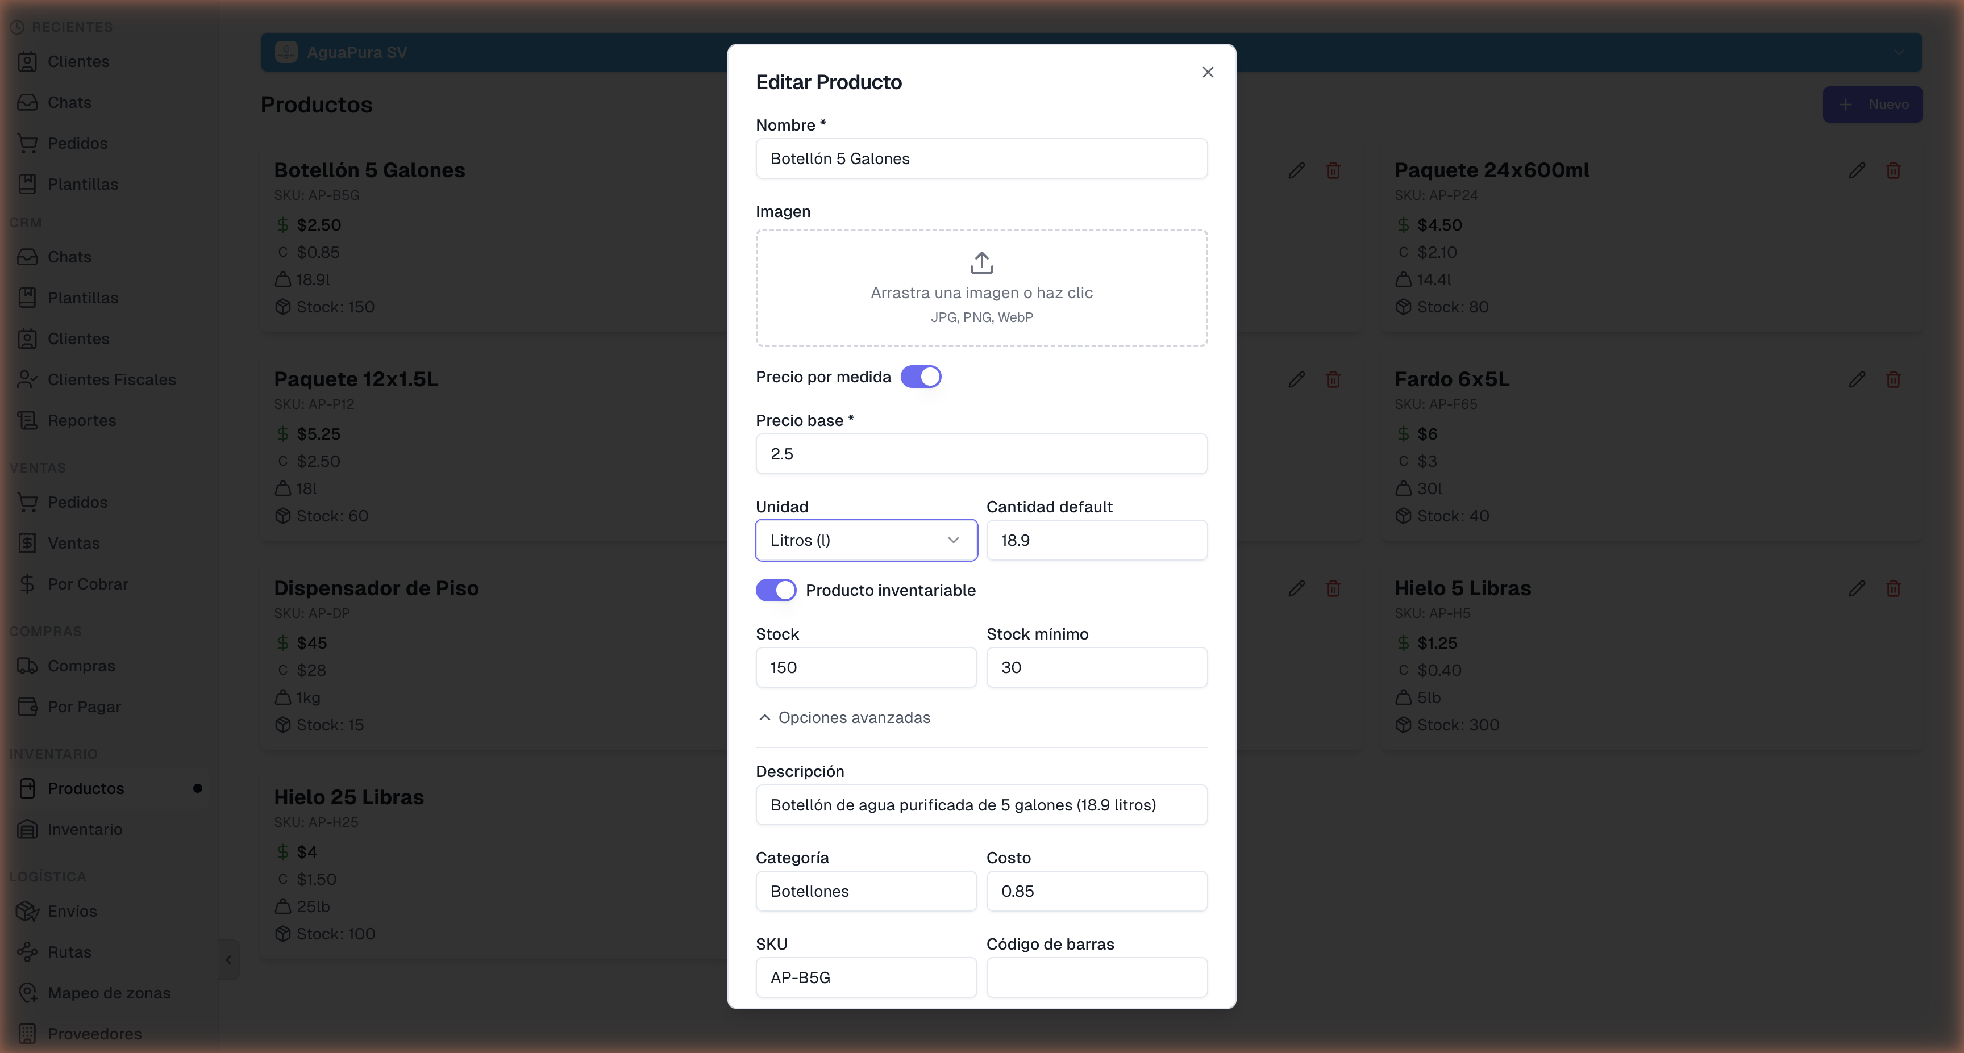The image size is (1964, 1053).
Task: Select the Reportes icon in the sidebar
Action: (28, 420)
